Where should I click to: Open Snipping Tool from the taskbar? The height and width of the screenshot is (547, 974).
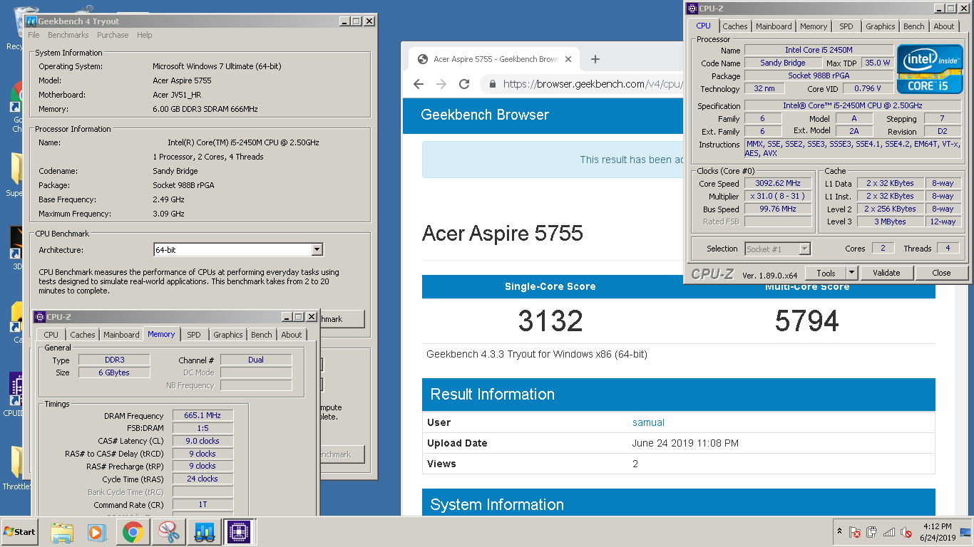169,532
